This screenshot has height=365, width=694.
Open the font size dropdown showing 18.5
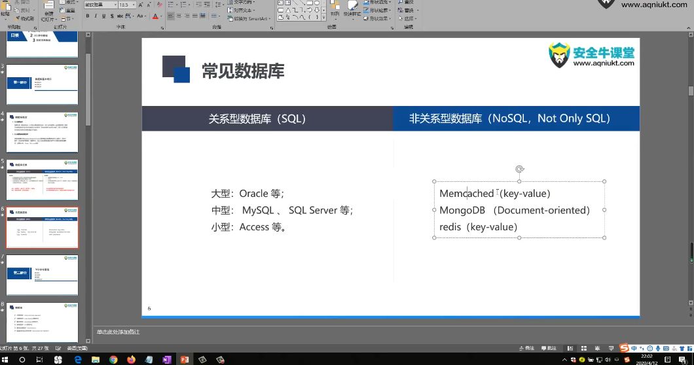coord(134,5)
